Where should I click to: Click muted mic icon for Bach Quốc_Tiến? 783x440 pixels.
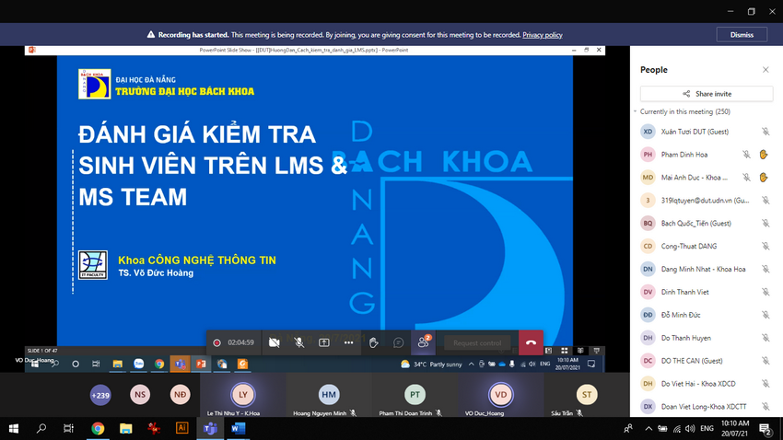pos(765,224)
